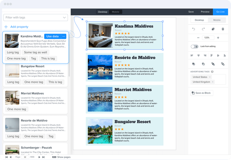Switch to Mobile tab in right panel
The image size is (231, 160).
click(x=217, y=20)
